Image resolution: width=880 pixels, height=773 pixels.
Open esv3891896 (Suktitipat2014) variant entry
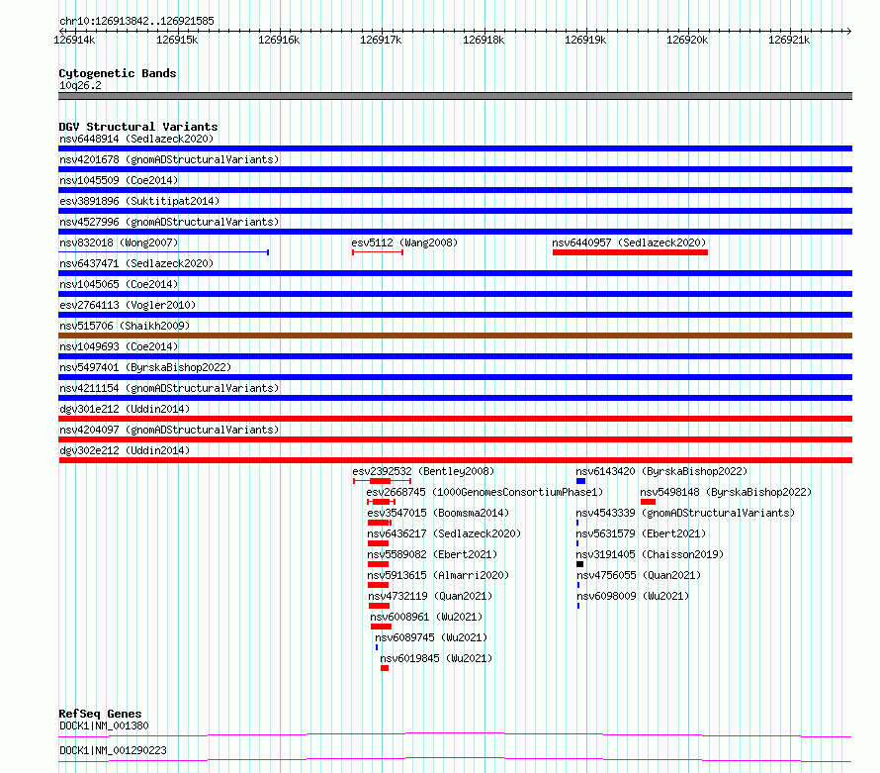click(x=139, y=201)
